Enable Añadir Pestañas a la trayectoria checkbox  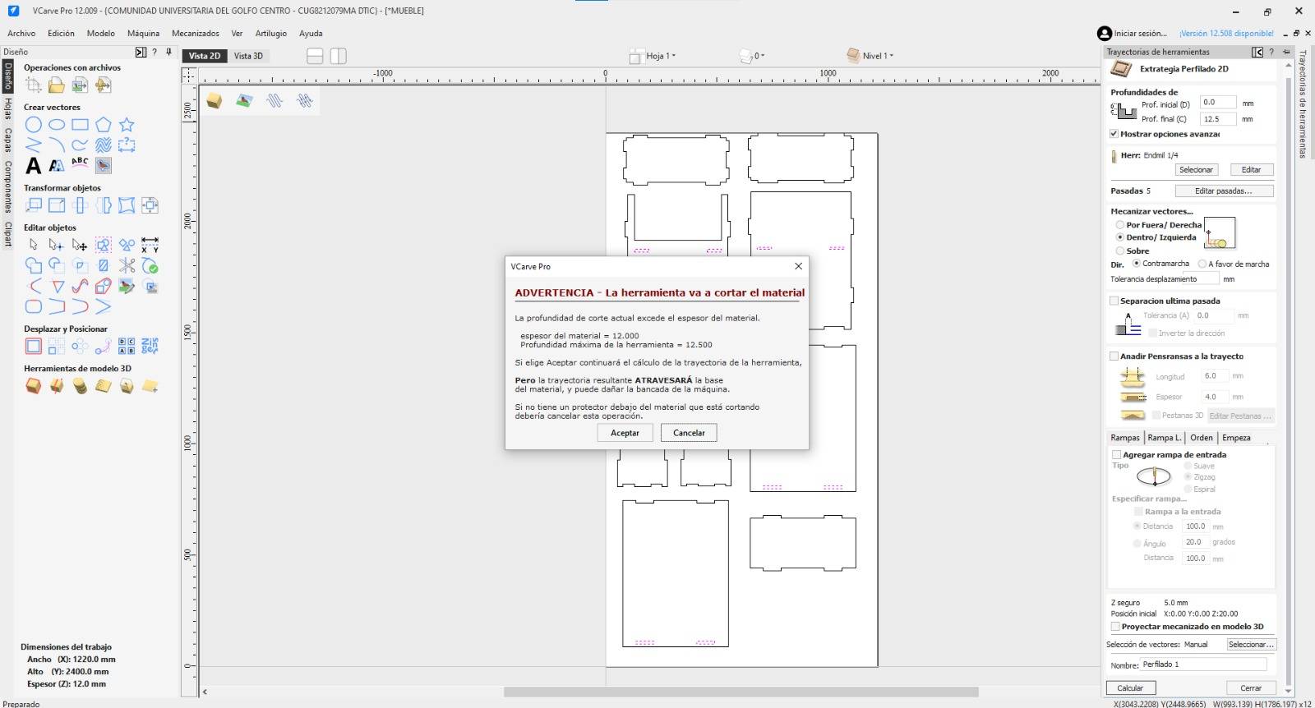point(1114,356)
